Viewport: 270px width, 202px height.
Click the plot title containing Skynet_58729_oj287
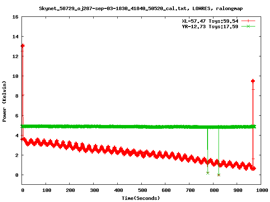coord(140,8)
